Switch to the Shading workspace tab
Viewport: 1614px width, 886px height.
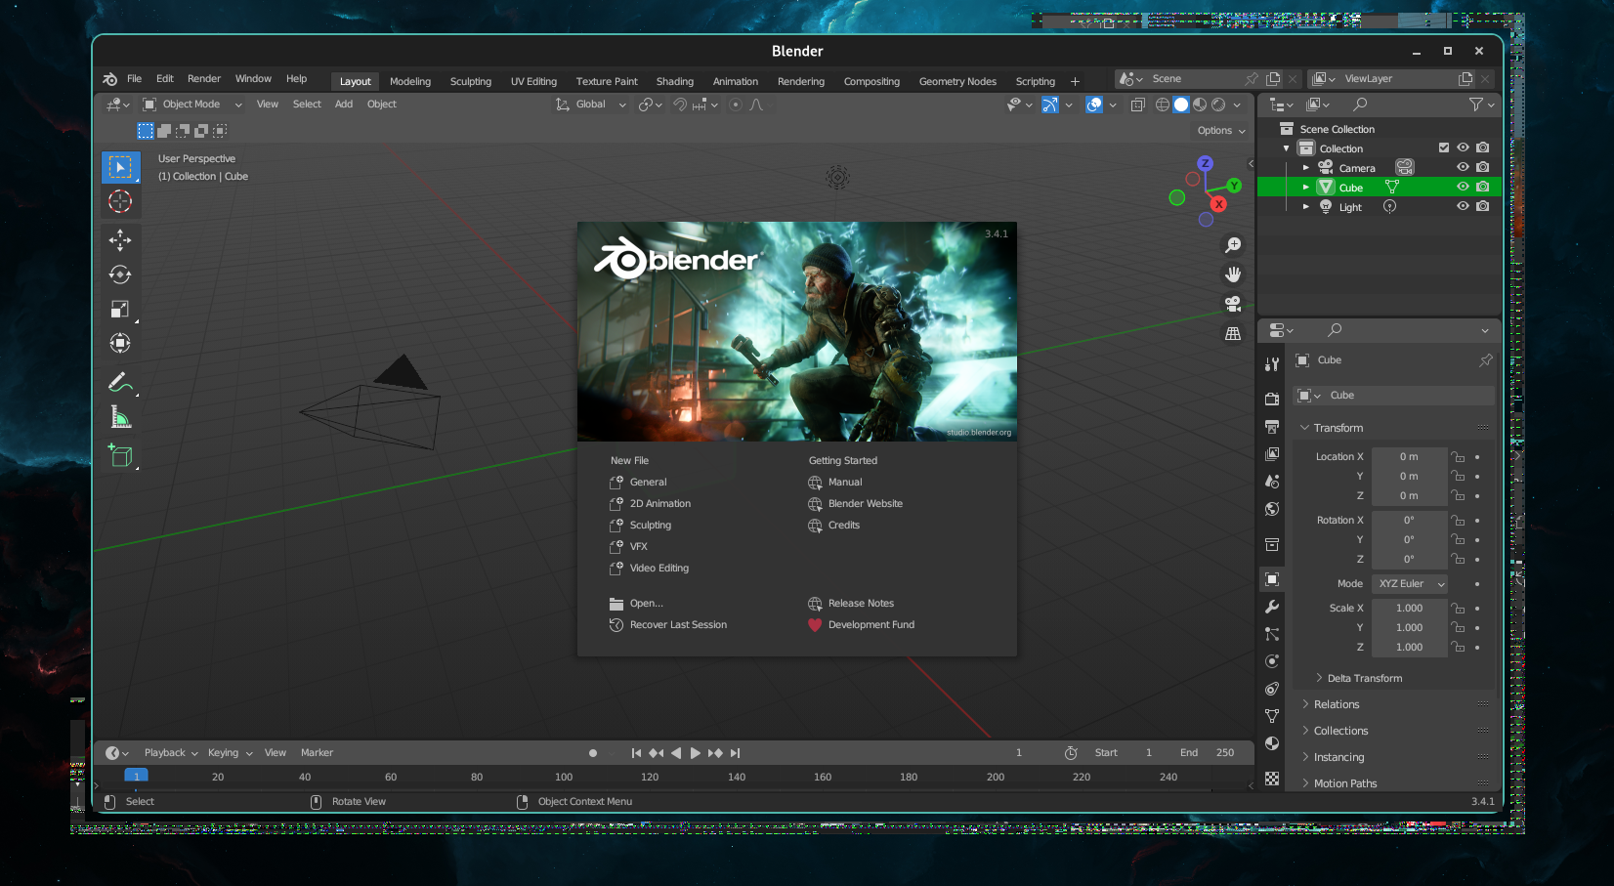coord(674,81)
